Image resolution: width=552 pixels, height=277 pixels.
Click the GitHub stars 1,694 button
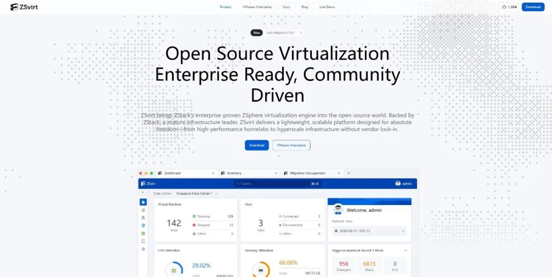pos(510,7)
